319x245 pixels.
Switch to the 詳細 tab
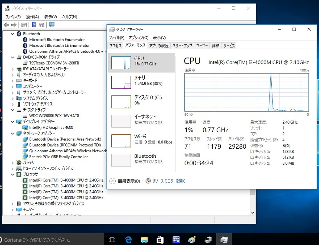click(x=216, y=46)
